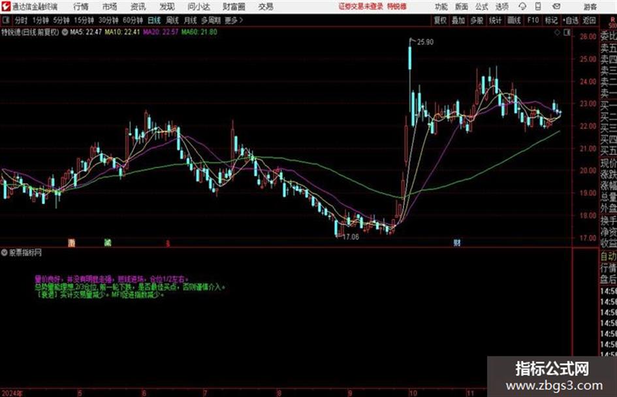This screenshot has height=397, width=617.
Task: Click the 标记 button
Action: (551, 20)
